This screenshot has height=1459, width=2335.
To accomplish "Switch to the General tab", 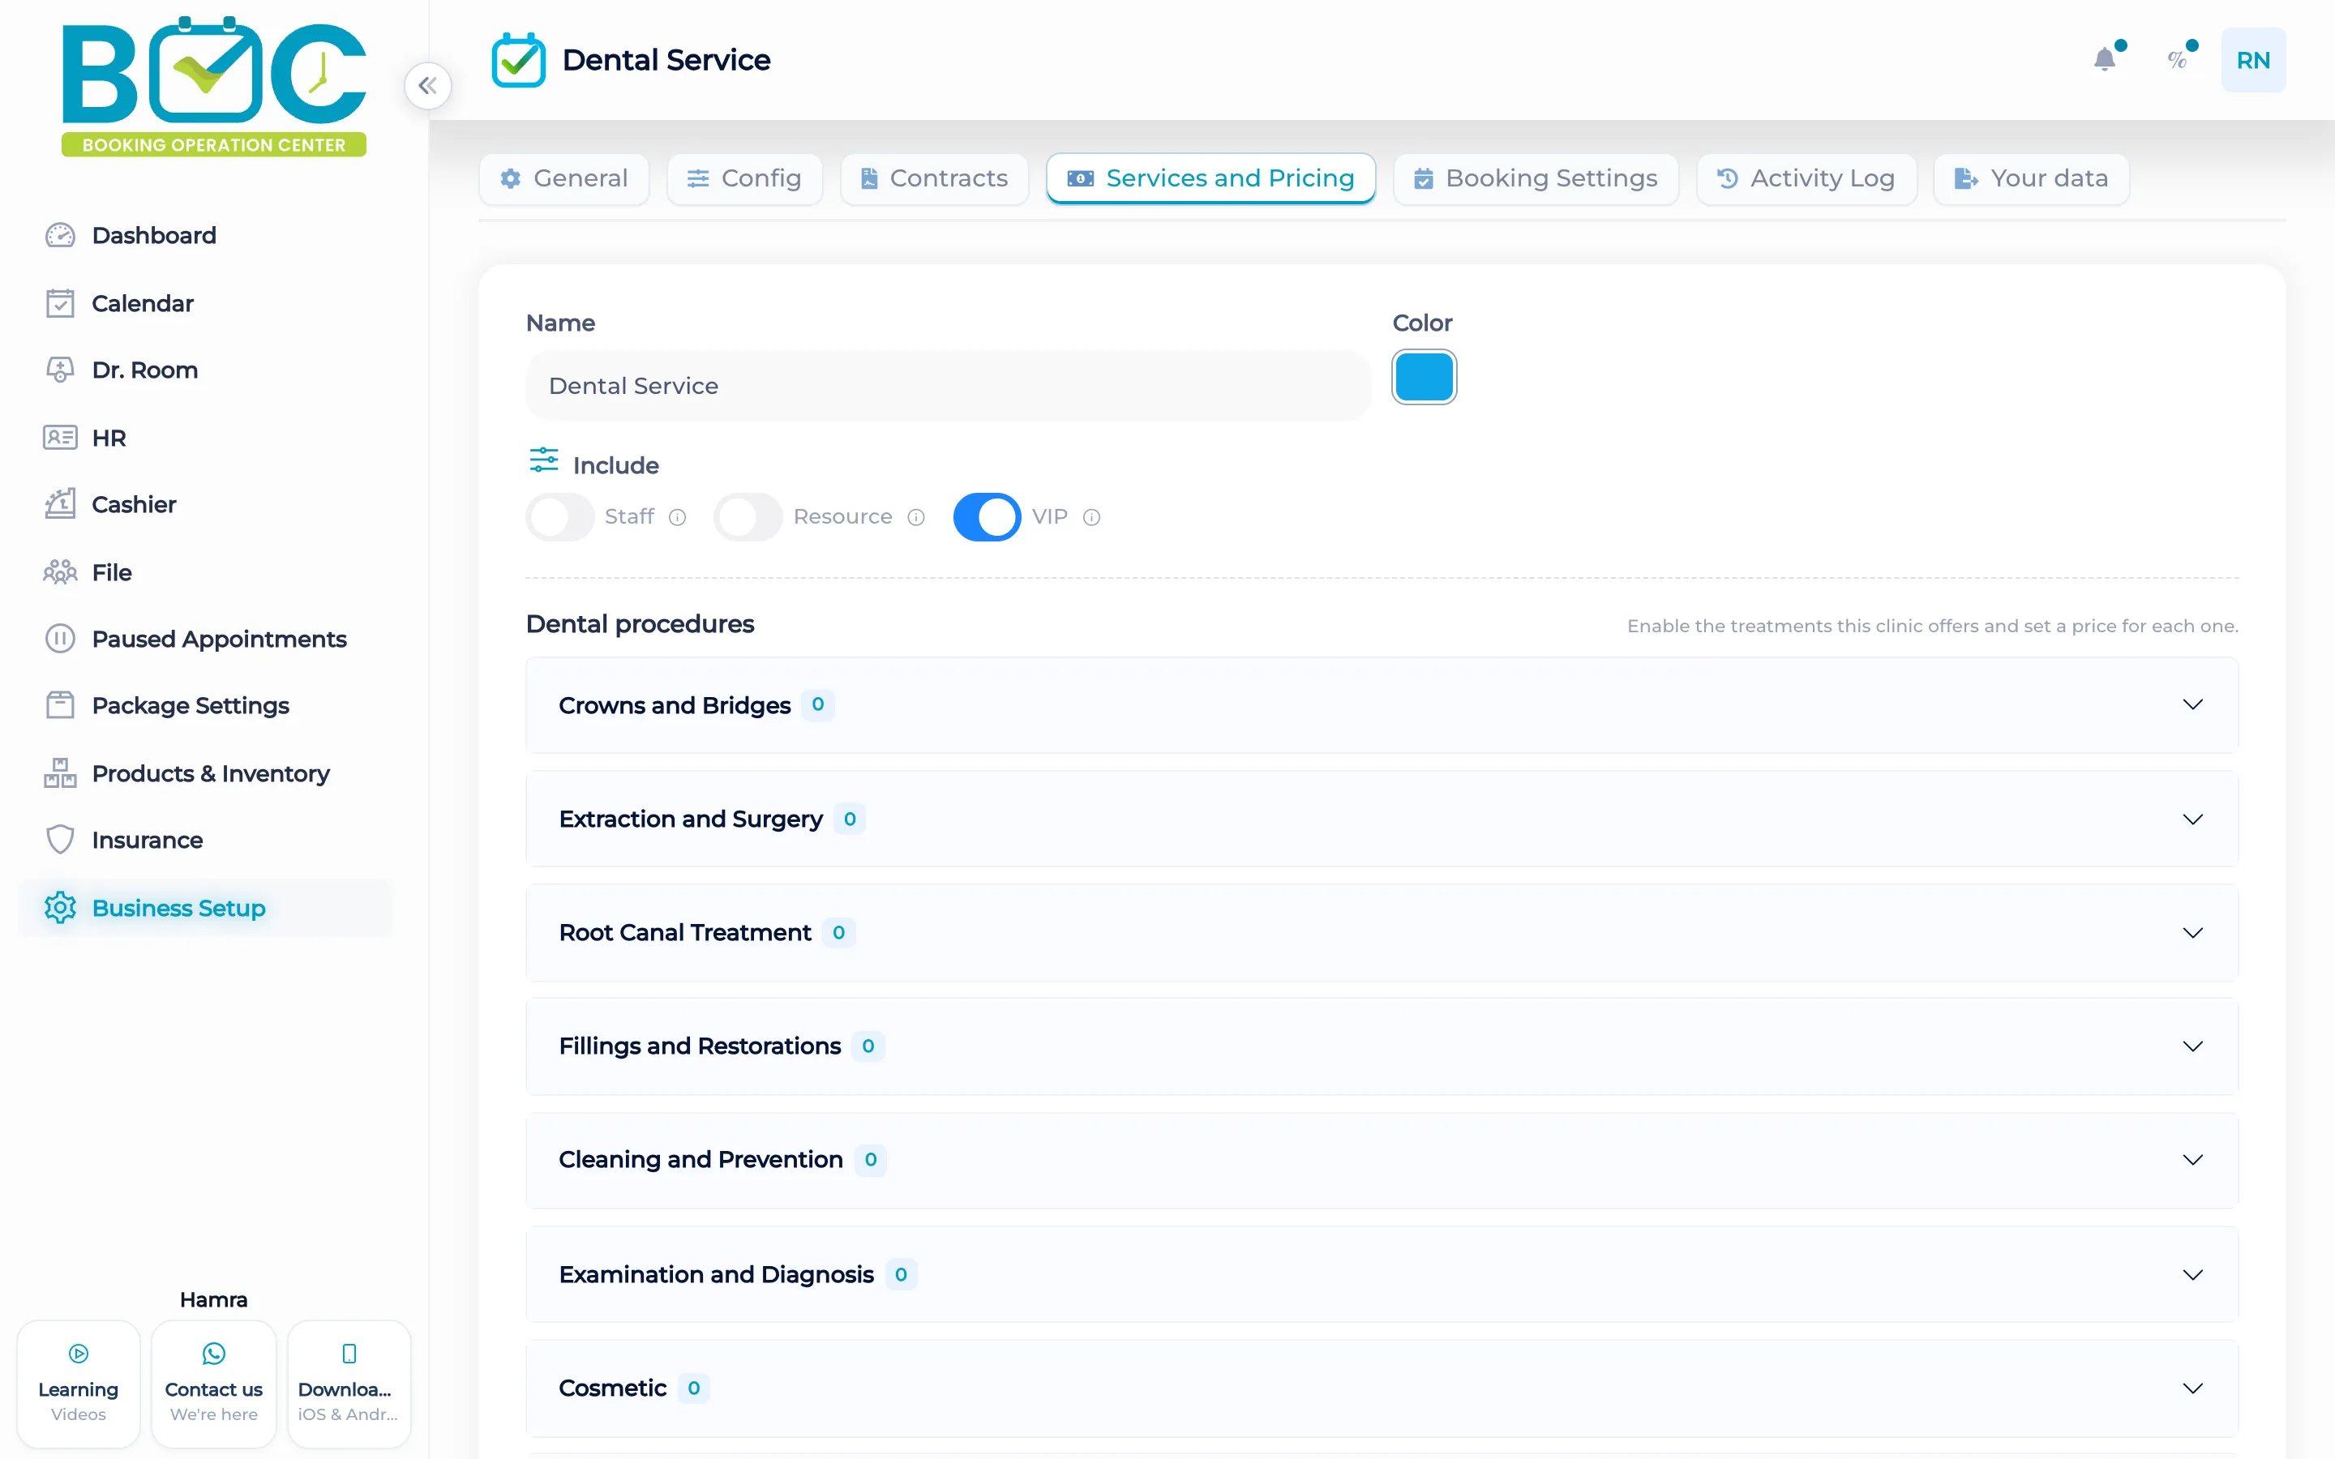I will tap(564, 178).
